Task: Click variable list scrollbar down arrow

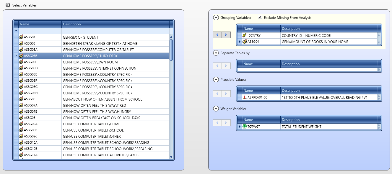Action: point(171,157)
